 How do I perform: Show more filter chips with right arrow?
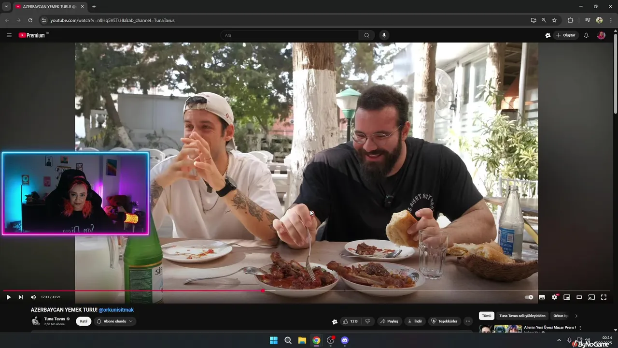(576, 316)
